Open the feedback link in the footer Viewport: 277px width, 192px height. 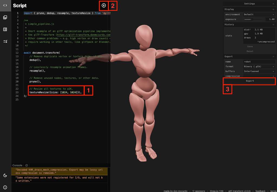click(260, 191)
